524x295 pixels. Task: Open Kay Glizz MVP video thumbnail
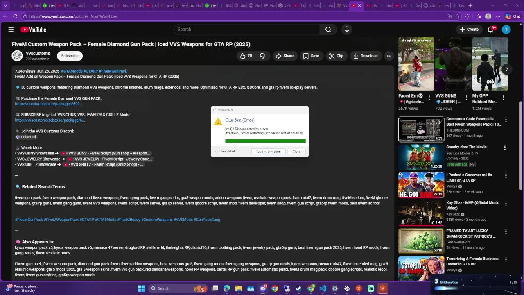click(x=421, y=213)
